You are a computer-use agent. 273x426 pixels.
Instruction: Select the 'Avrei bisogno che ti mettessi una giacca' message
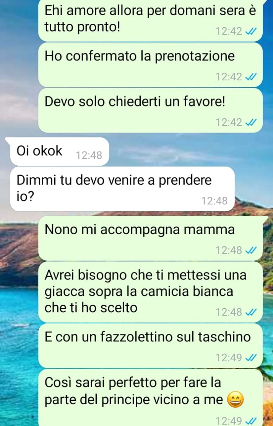pos(151,292)
